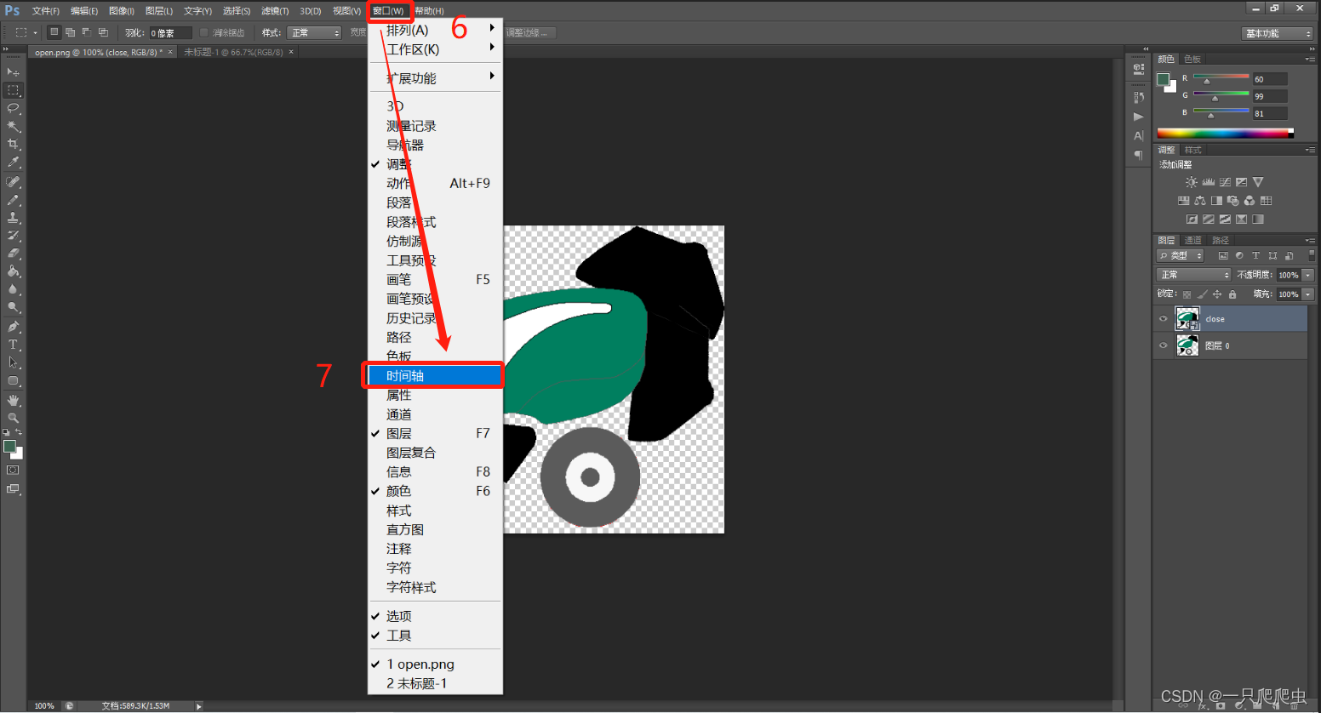Open the 不透明度 opacity dropdown arrow
The image size is (1321, 713).
pos(1308,275)
